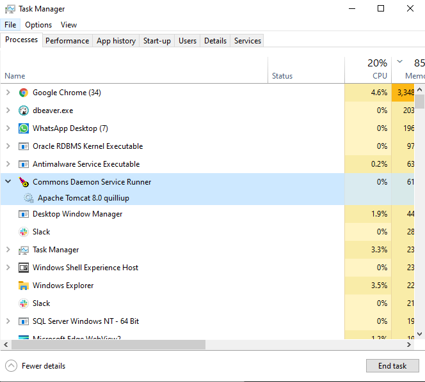Image resolution: width=425 pixels, height=382 pixels.
Task: Open the Options menu
Action: point(38,25)
